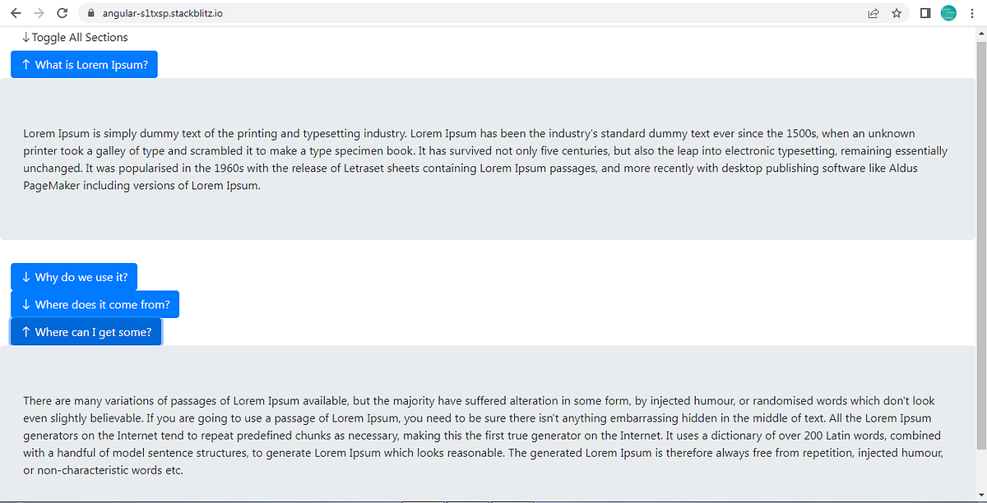Open the Chrome three-dot menu
Viewport: 987px width, 503px height.
972,13
